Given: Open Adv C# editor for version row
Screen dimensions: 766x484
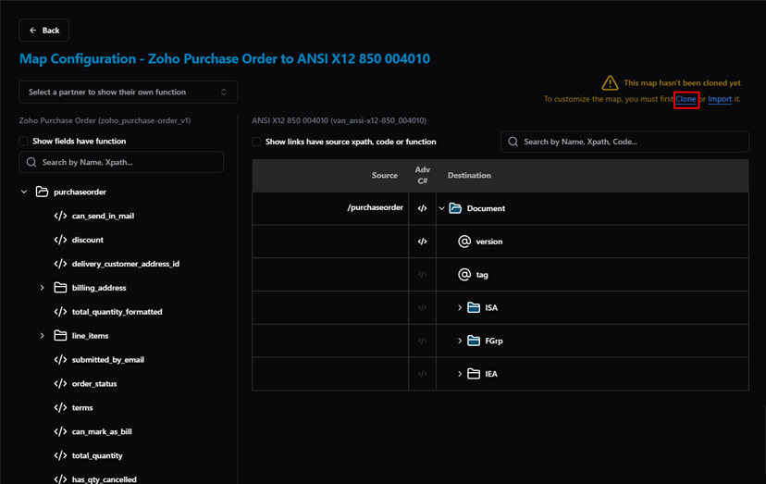Looking at the screenshot, I should point(422,242).
